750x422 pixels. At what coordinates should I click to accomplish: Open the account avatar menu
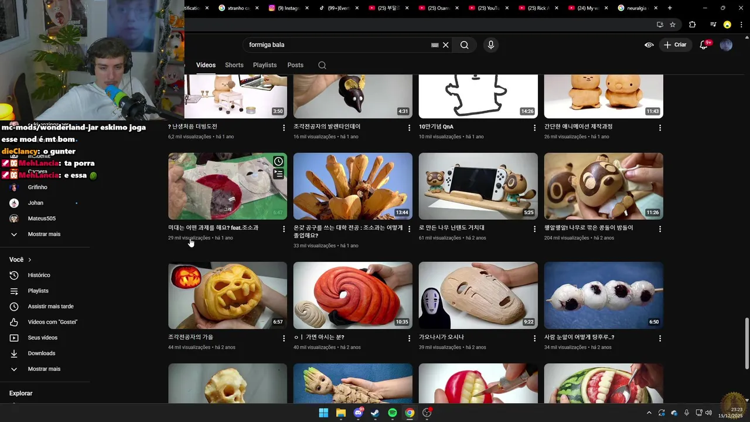click(x=726, y=45)
